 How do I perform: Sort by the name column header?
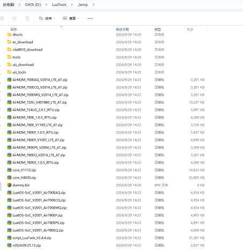pos(14,30)
